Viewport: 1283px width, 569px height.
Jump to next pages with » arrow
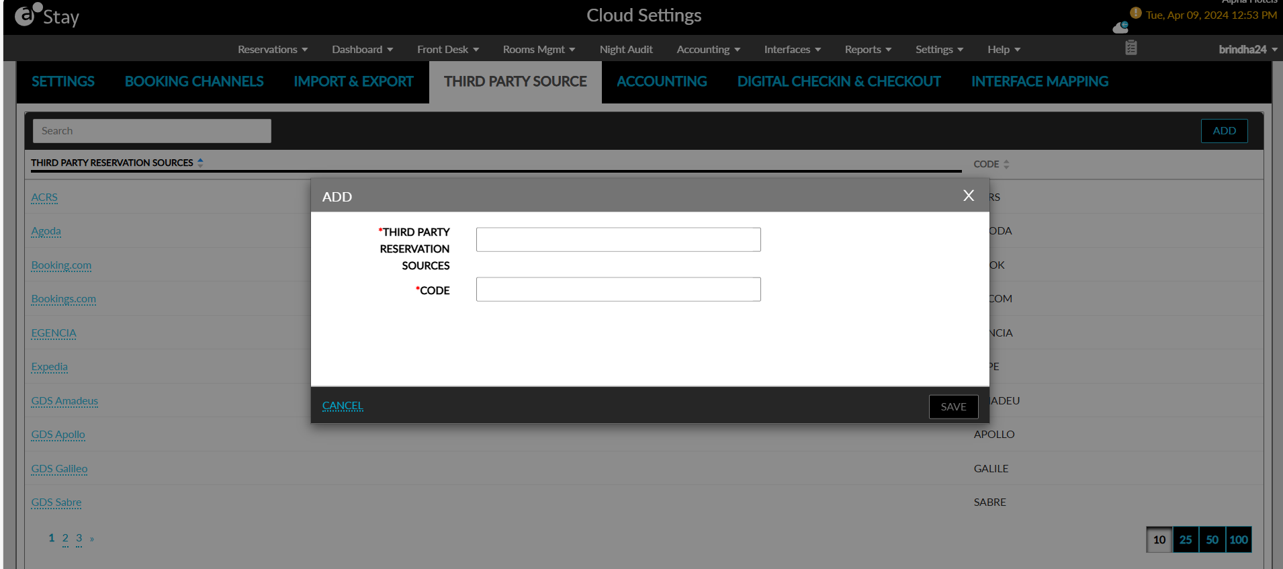point(92,539)
